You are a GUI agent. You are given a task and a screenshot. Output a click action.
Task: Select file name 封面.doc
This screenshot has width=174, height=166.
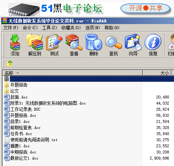pyautogui.click(x=19, y=97)
